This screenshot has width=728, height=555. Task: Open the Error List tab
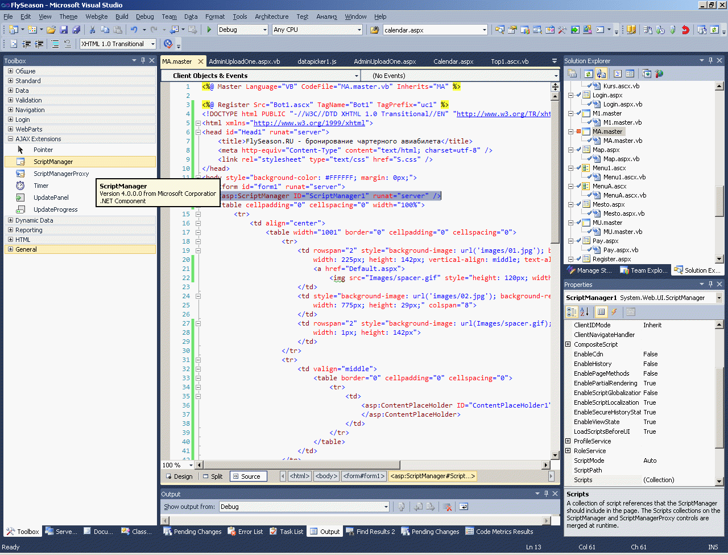pos(245,532)
